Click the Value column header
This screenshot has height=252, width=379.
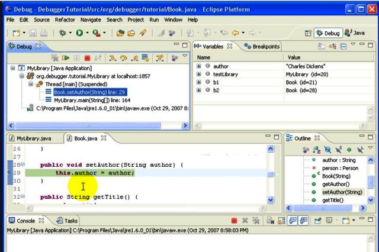pyautogui.click(x=329, y=57)
